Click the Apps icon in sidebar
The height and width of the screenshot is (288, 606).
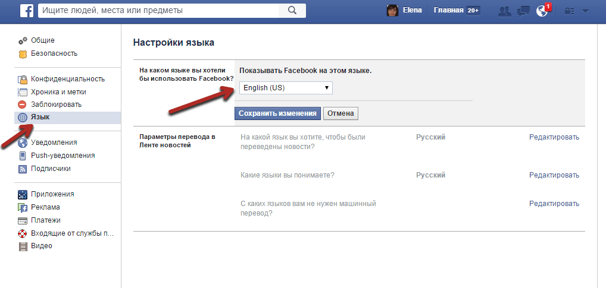23,195
